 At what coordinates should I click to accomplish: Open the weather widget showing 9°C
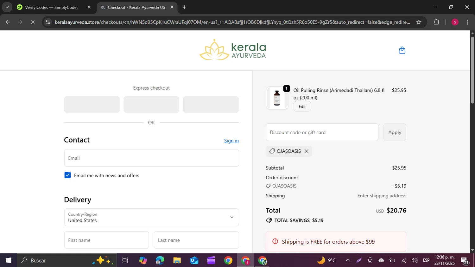click(326, 260)
